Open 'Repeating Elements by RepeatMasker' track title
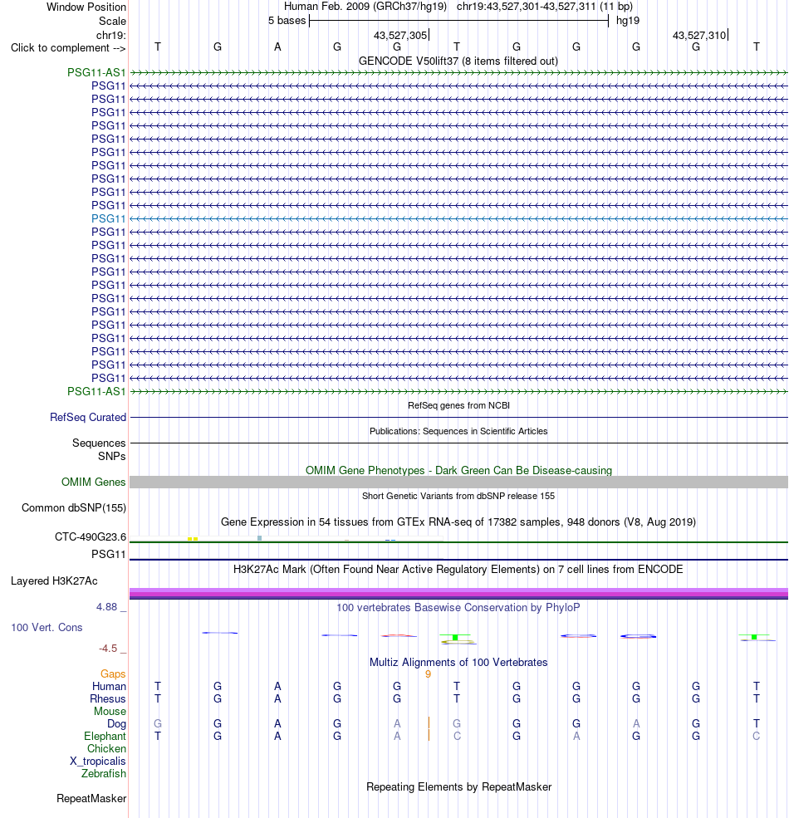This screenshot has width=789, height=818. 458,787
